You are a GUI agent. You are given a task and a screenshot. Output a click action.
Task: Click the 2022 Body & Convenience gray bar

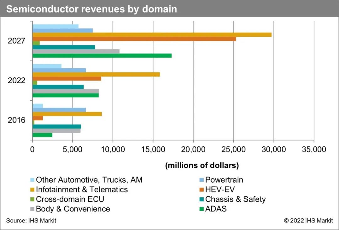point(66,91)
